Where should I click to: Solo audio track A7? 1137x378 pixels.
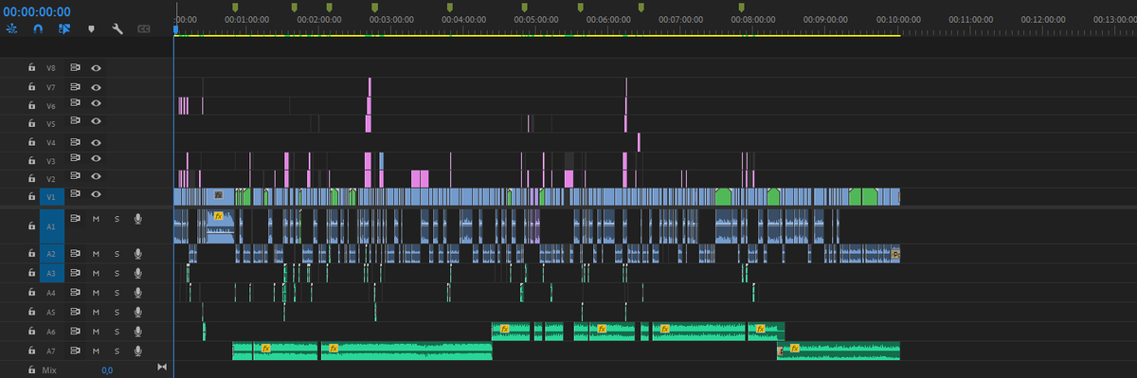[117, 351]
